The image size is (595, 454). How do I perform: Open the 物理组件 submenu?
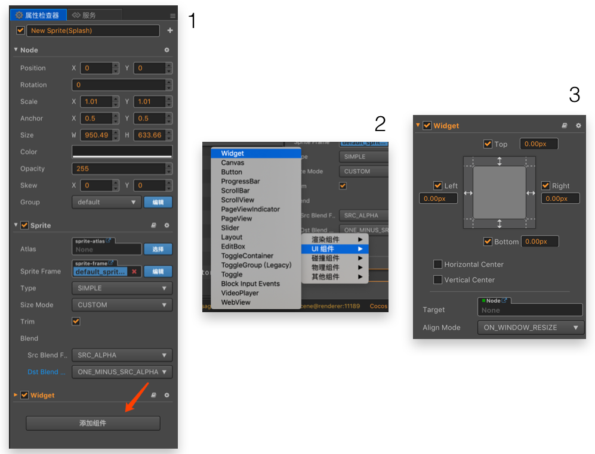[x=335, y=267]
